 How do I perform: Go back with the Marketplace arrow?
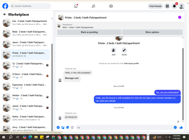pyautogui.click(x=5, y=14)
